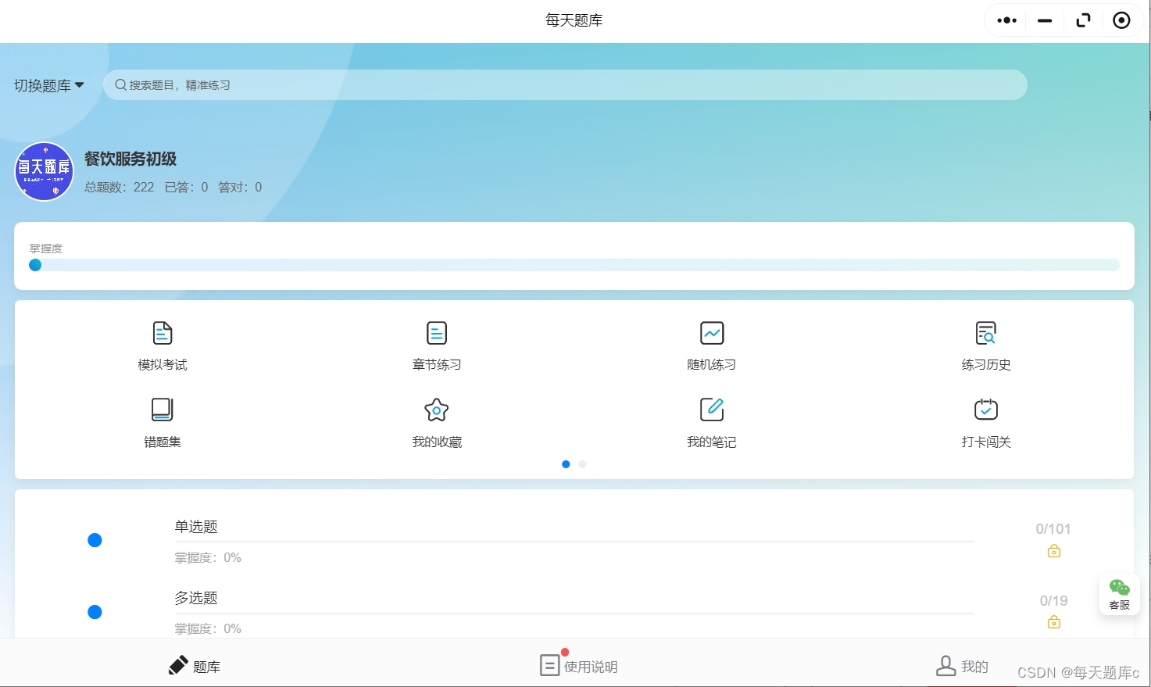
Task: Open 打卡闯关 check-in calendar icon
Action: 986,410
